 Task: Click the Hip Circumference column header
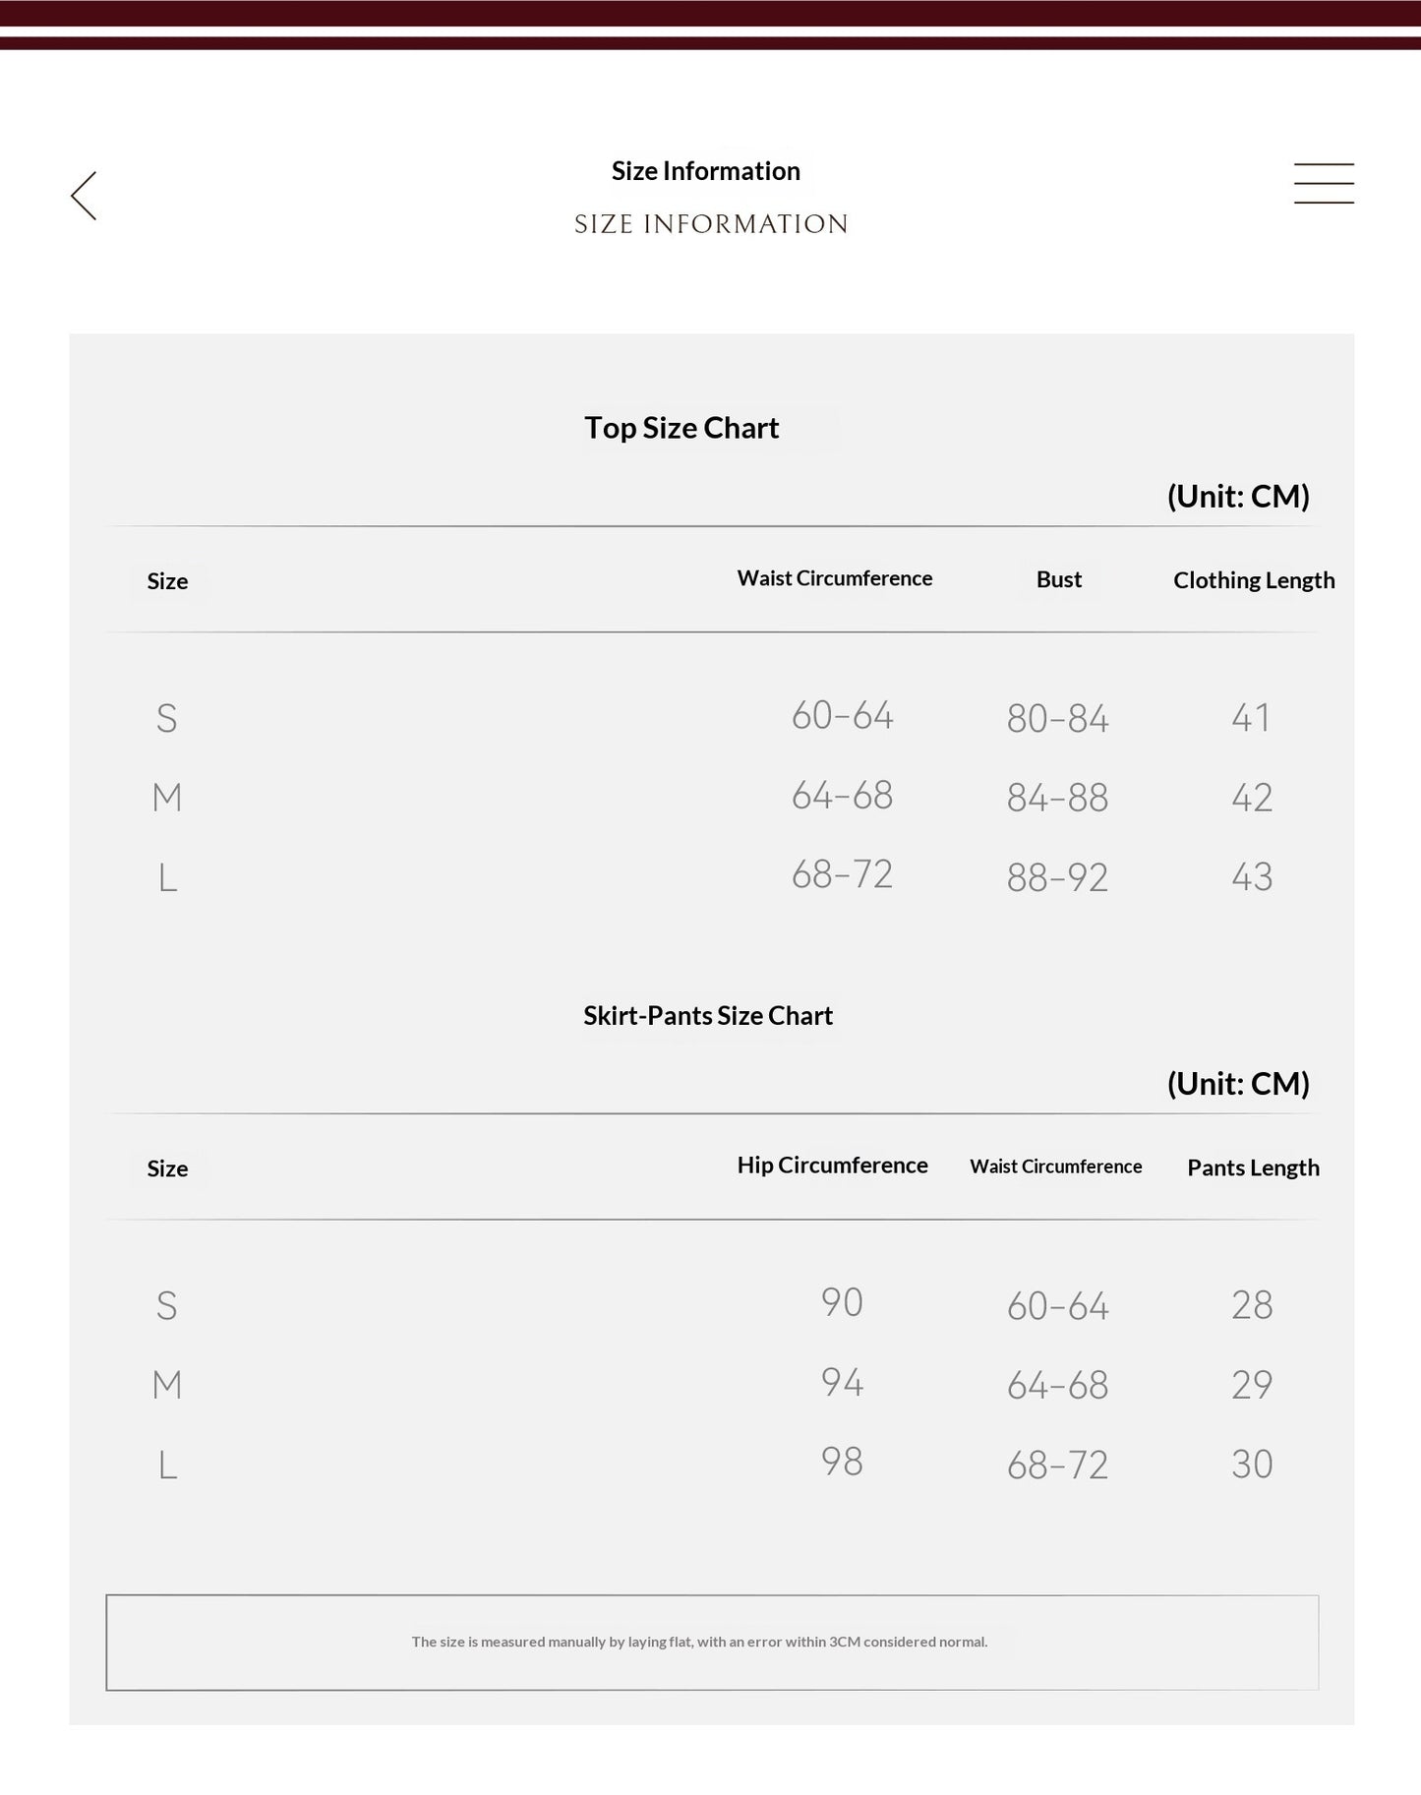(833, 1166)
